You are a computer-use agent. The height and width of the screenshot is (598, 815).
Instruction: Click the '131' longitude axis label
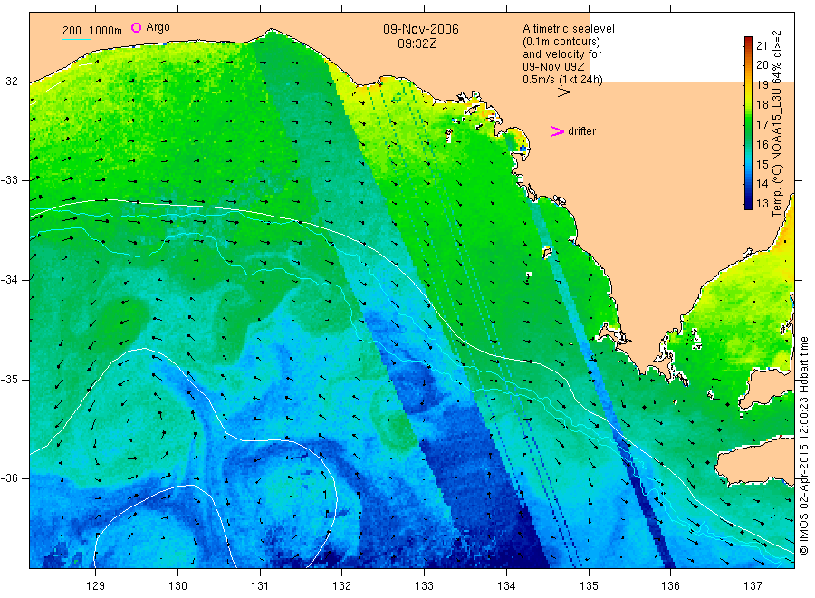pyautogui.click(x=260, y=586)
